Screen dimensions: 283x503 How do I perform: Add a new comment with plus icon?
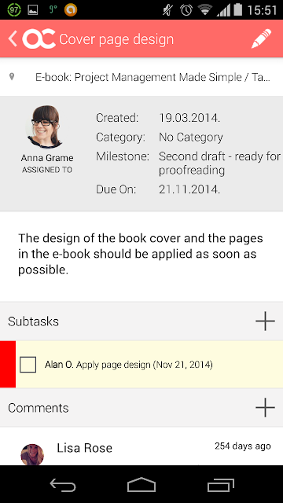click(x=265, y=407)
